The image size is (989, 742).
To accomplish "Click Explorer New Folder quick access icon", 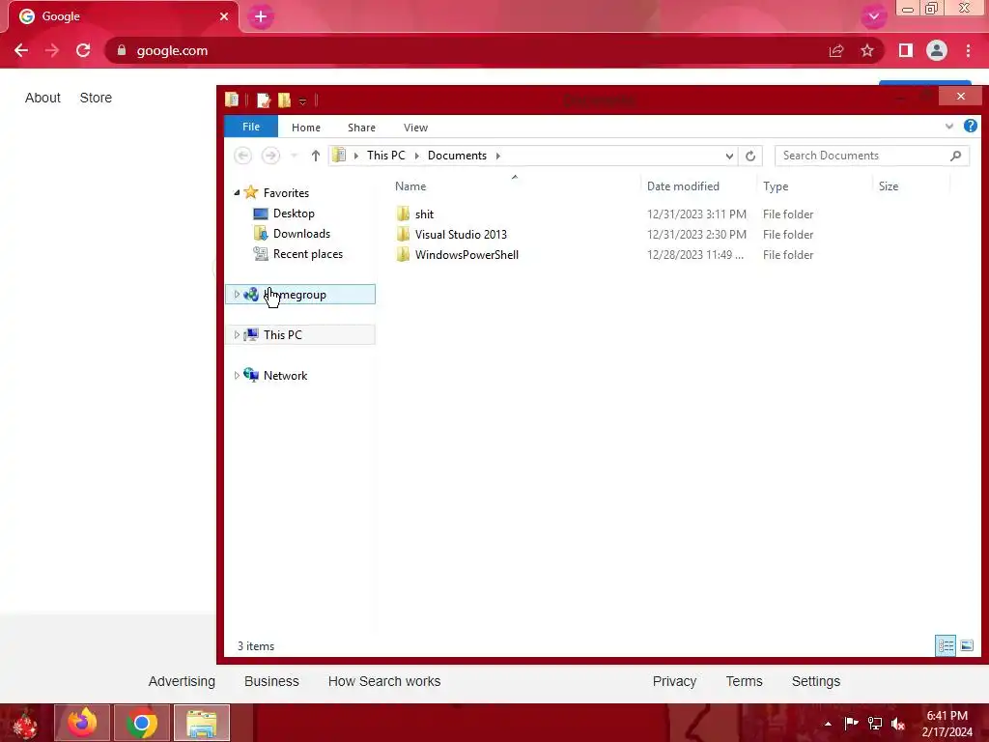I will [x=285, y=100].
